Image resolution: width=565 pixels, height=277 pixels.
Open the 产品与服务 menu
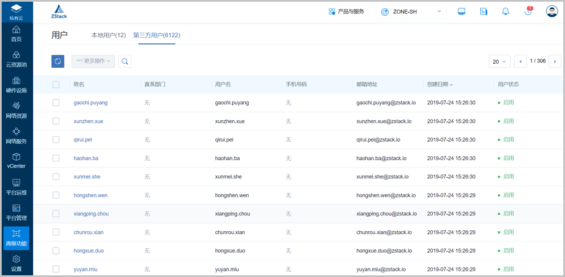point(346,12)
